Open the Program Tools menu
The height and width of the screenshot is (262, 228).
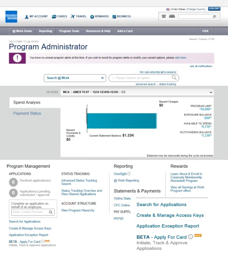(69, 31)
